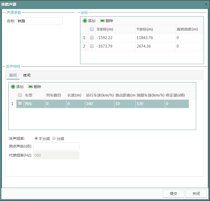Click the 代表频率(Hz) field showing 500
Viewport: 210px width, 201px height.
point(56,155)
